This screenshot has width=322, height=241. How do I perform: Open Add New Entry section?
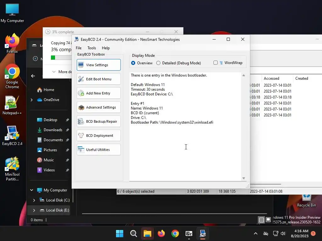[x=98, y=93]
